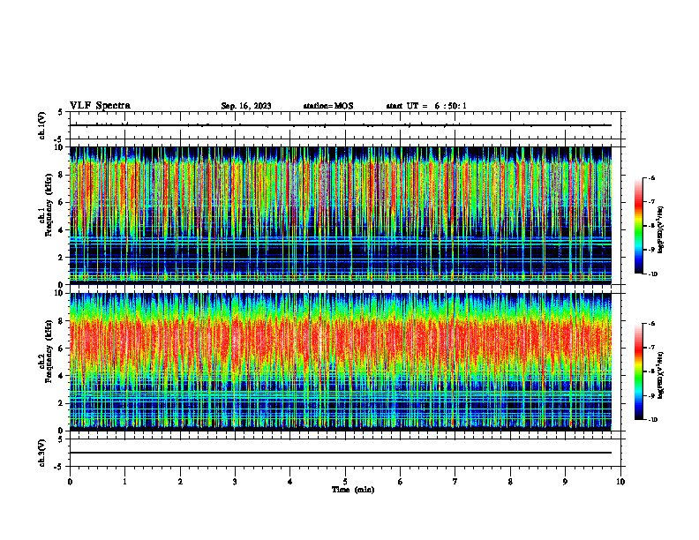Click inside the ch.2 spectrogram panel
Screen dimensions: 699x540
click(341, 362)
